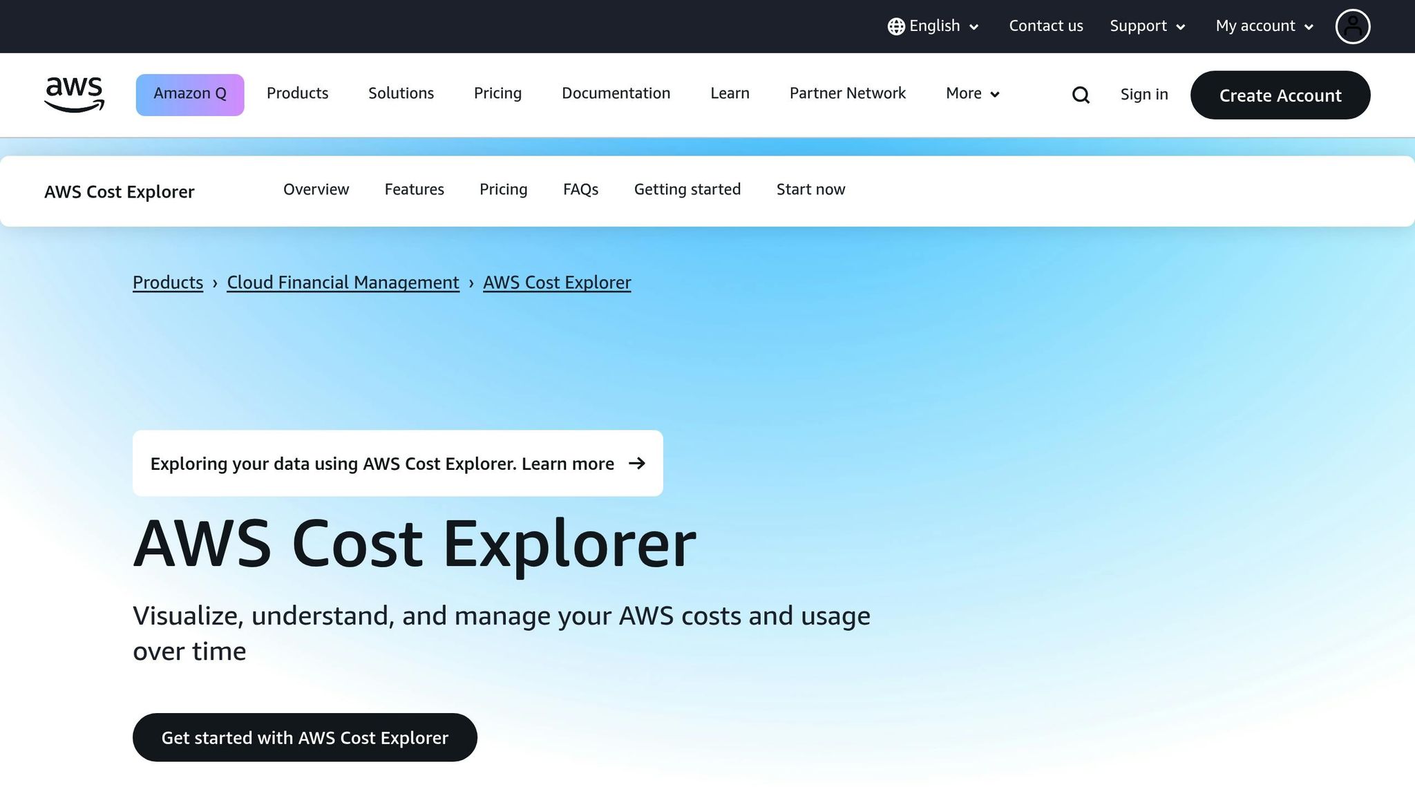Click the user profile avatar icon
This screenshot has width=1415, height=796.
click(1352, 26)
